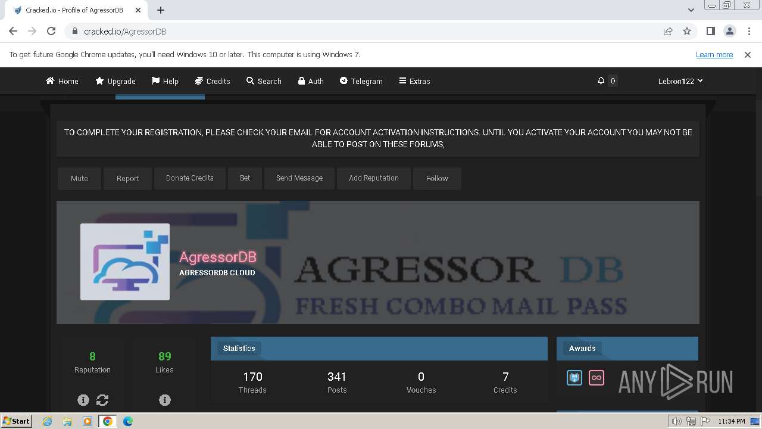Open a new browser tab

coord(161,10)
